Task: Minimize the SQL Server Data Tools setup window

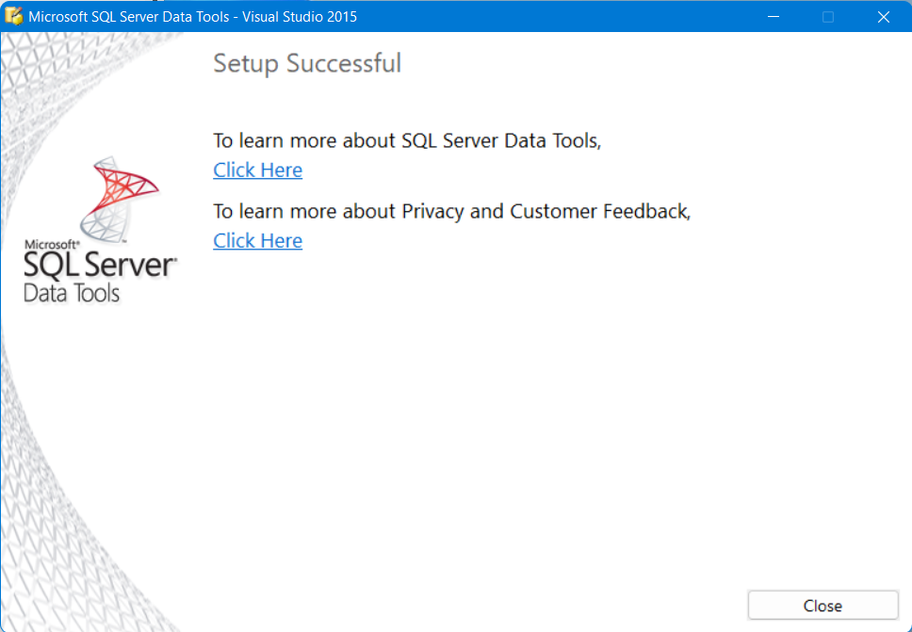Action: [773, 16]
